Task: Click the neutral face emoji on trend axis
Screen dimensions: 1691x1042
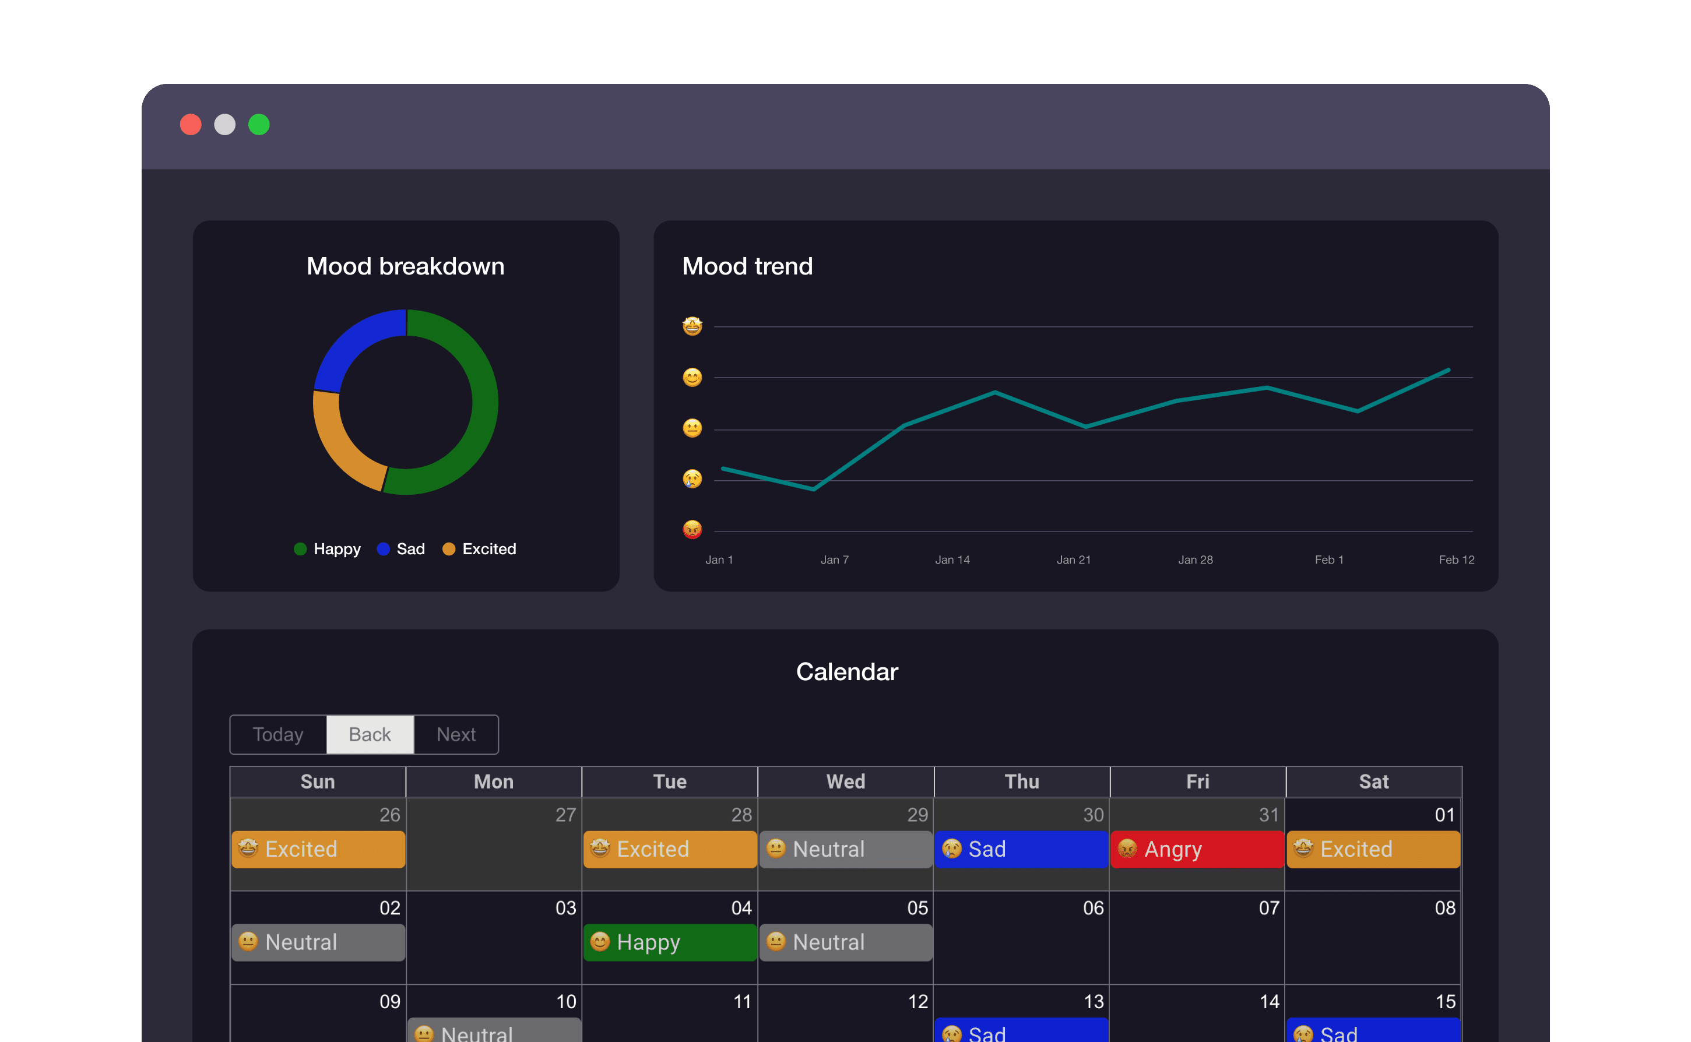Action: tap(692, 428)
